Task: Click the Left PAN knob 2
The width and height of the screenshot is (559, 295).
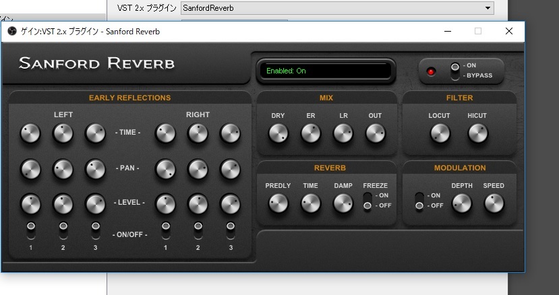Action: [x=63, y=169]
